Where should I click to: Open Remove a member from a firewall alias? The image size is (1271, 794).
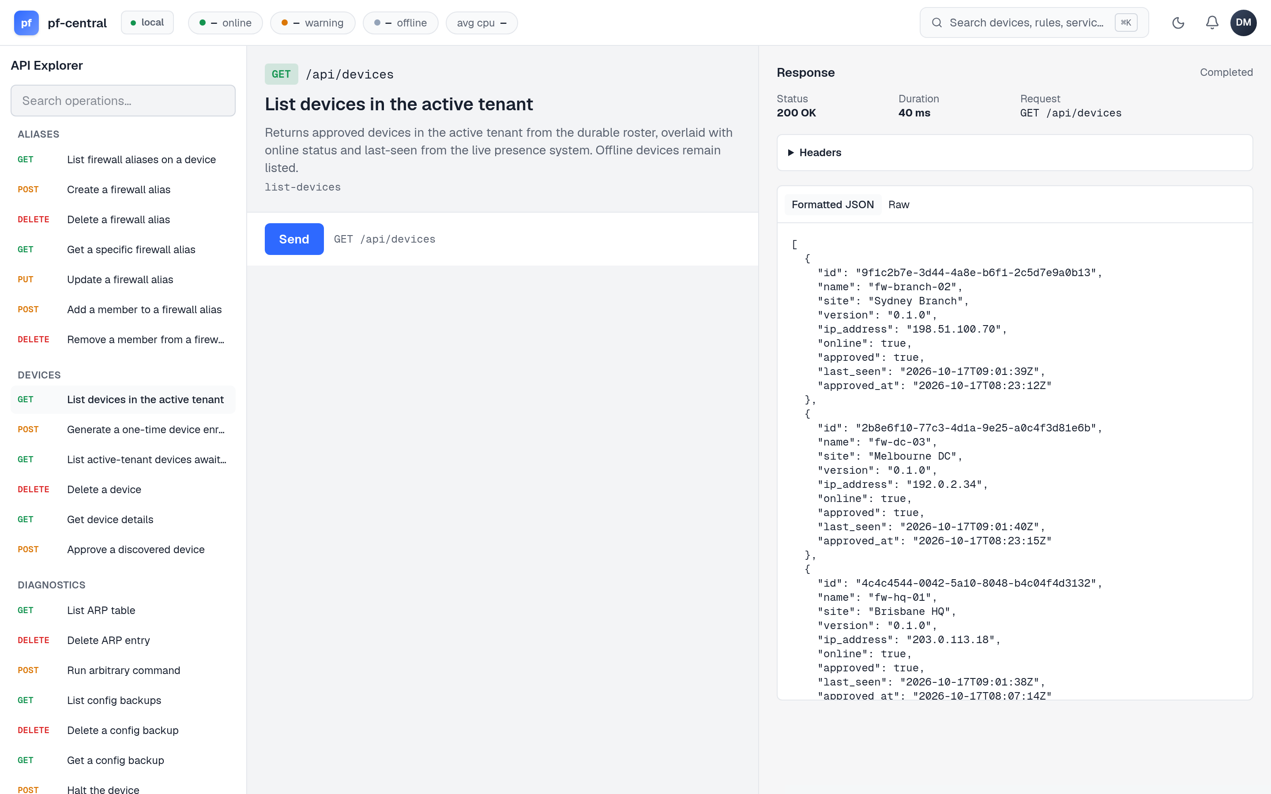pos(123,339)
